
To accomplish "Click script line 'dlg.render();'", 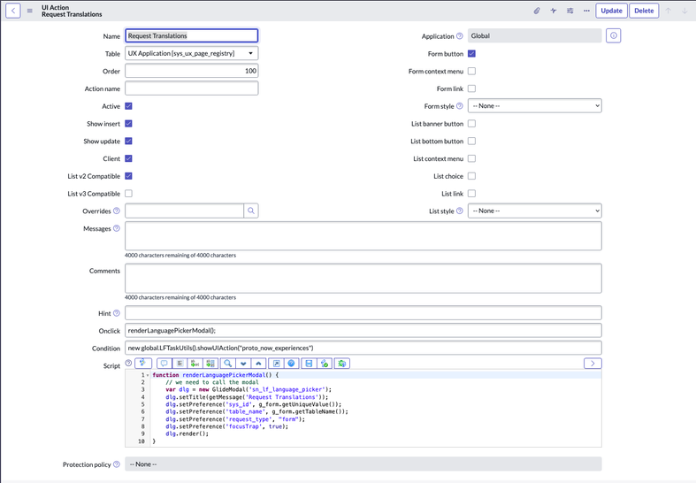I will pyautogui.click(x=187, y=433).
